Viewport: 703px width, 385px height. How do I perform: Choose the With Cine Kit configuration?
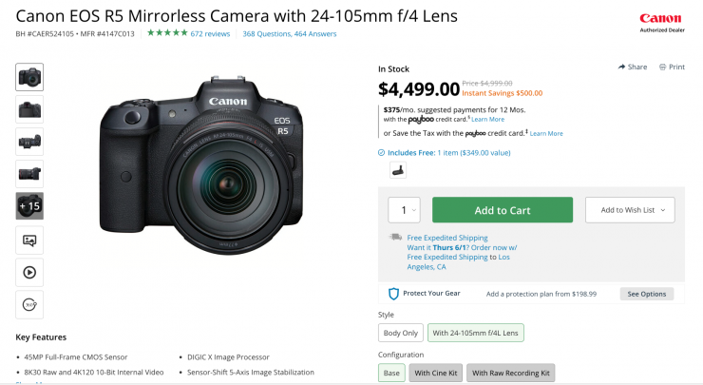tap(434, 373)
